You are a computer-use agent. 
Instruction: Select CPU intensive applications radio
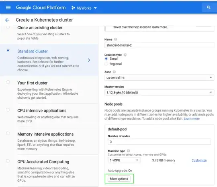tap(8, 110)
